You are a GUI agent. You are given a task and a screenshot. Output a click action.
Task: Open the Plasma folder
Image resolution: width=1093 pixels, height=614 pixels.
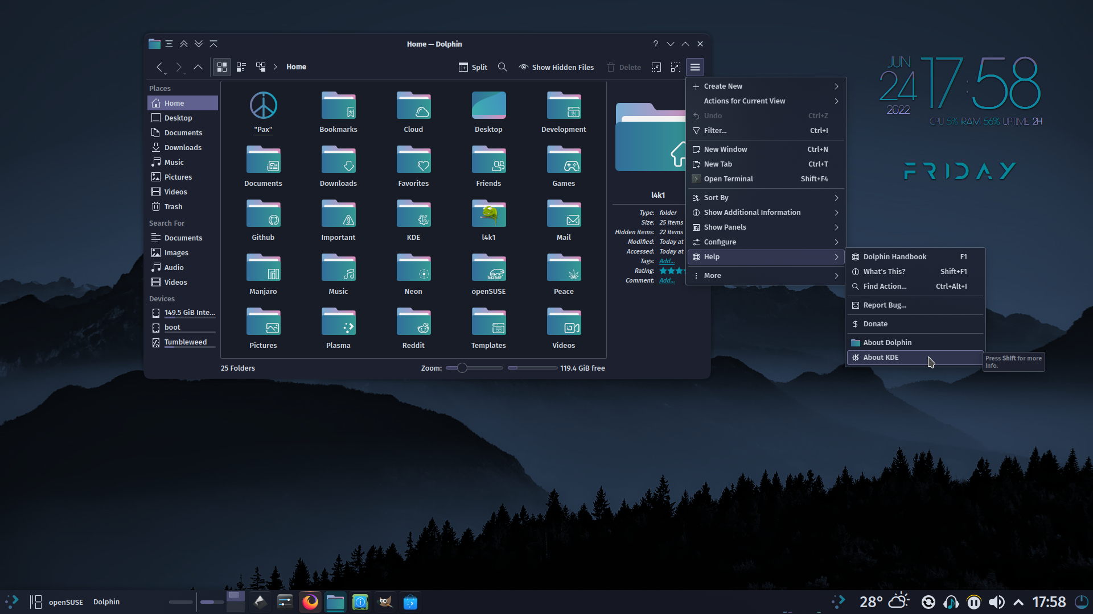pos(338,328)
